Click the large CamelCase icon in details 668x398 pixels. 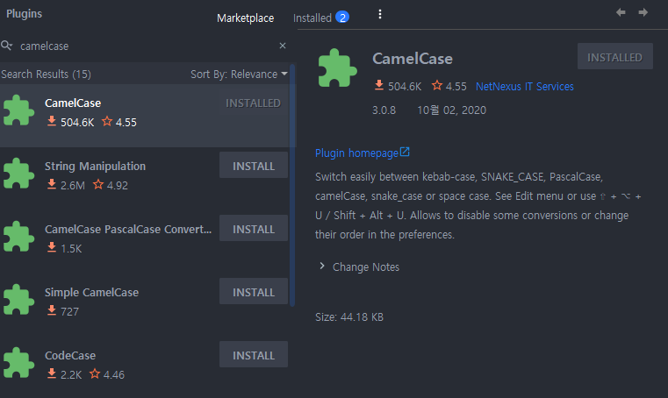point(337,68)
